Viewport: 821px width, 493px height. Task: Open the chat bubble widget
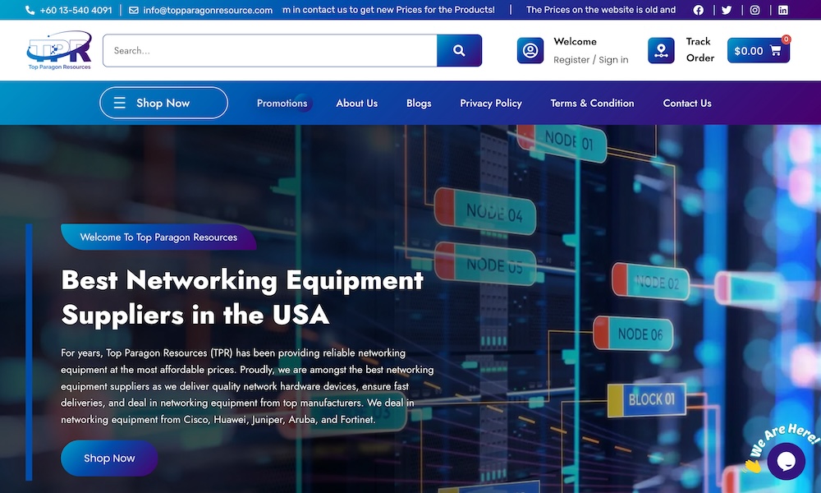pos(786,461)
